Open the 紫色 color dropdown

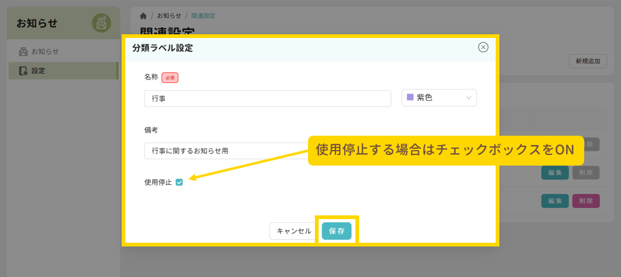(x=439, y=98)
